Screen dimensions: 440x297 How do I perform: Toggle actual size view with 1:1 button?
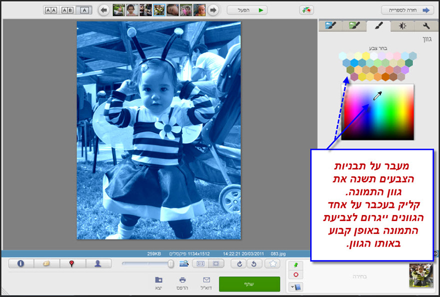202,263
